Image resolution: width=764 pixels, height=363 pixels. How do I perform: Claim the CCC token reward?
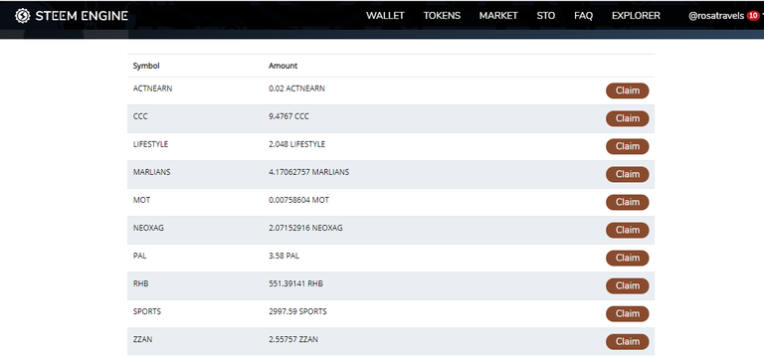[627, 118]
